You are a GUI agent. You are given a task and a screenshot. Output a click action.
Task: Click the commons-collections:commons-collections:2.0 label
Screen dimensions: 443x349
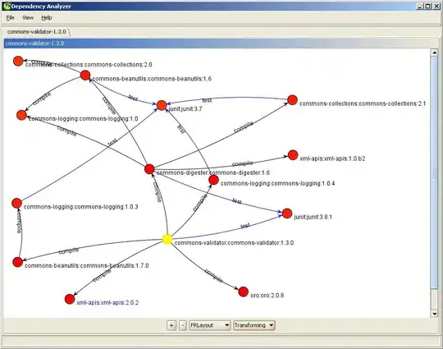pos(89,65)
